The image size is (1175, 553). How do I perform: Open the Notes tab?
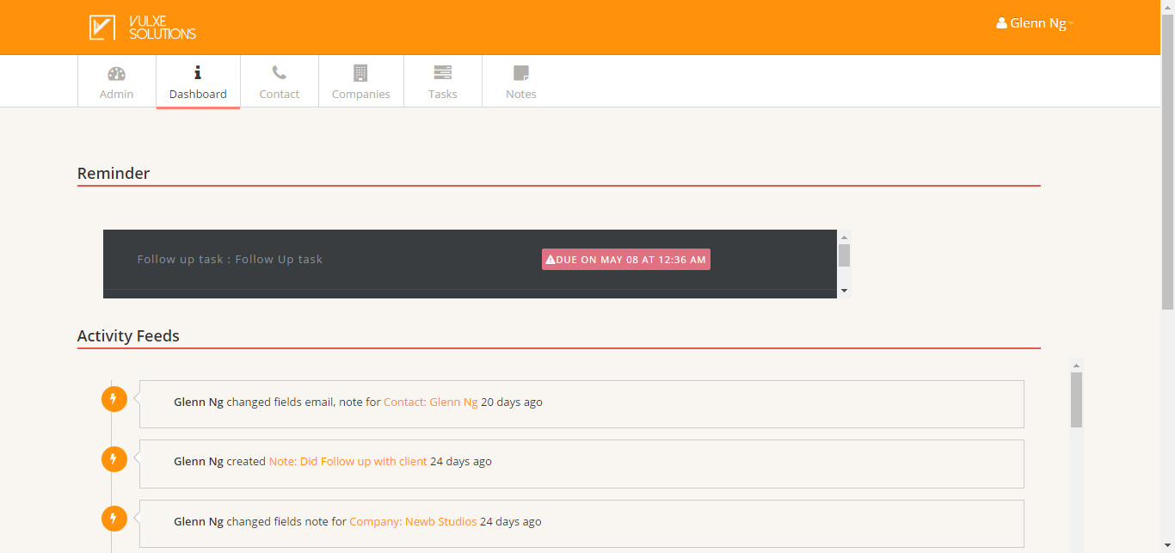(x=521, y=82)
